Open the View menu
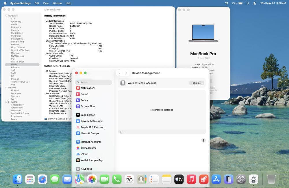Screen dimensions: 289x188 click(x=46, y=3)
